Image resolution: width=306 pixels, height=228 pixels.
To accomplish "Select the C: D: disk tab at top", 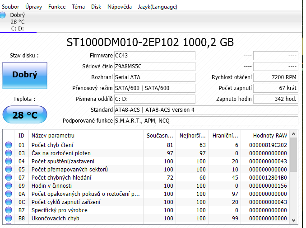I will (18, 22).
